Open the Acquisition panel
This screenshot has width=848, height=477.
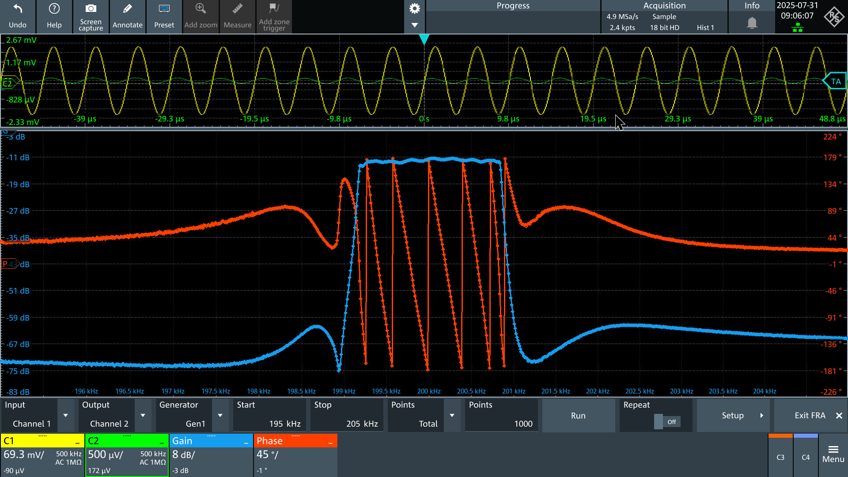coord(664,17)
